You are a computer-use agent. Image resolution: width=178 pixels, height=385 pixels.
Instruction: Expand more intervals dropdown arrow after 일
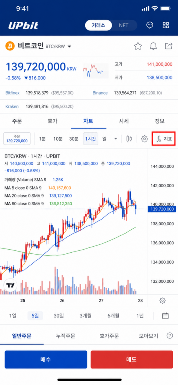coord(116,139)
